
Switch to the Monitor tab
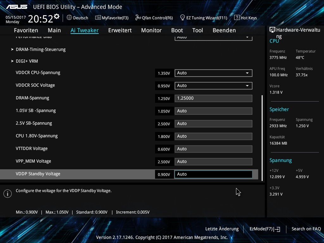[x=152, y=30]
